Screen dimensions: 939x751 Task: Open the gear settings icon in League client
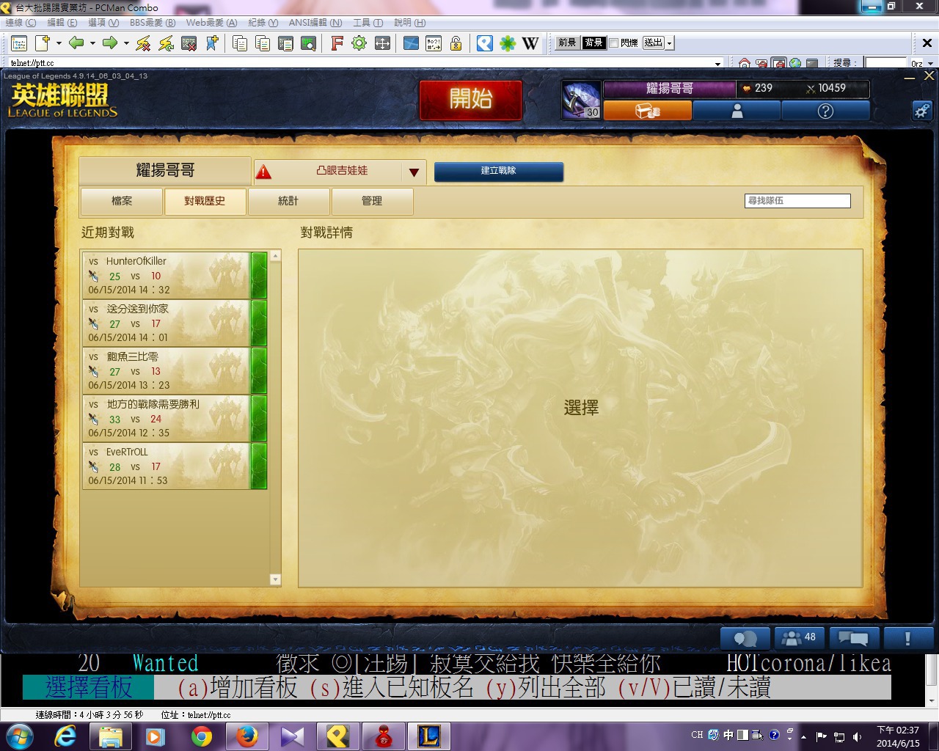click(x=921, y=111)
